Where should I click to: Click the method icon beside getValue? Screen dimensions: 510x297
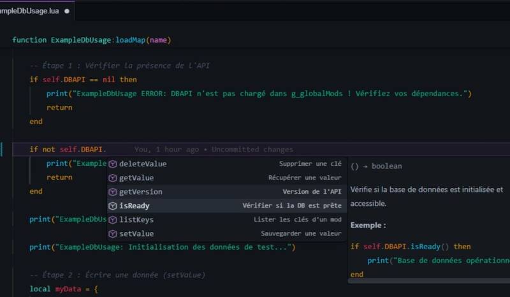click(113, 178)
